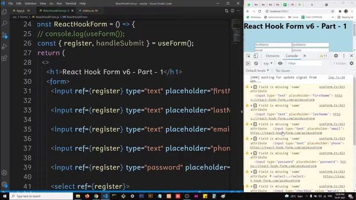Viewport: 356px width, 200px height.
Task: Reload the localhost page in Chrome
Action: (260, 11)
